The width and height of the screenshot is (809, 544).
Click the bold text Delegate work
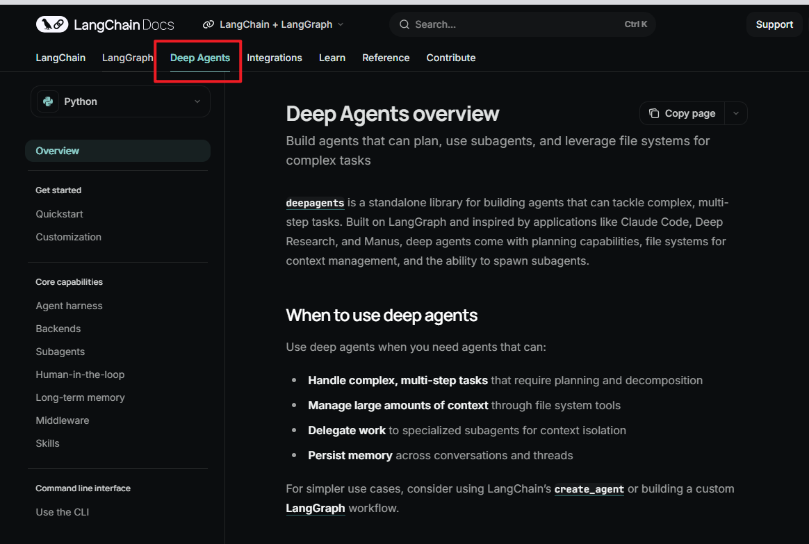tap(347, 431)
